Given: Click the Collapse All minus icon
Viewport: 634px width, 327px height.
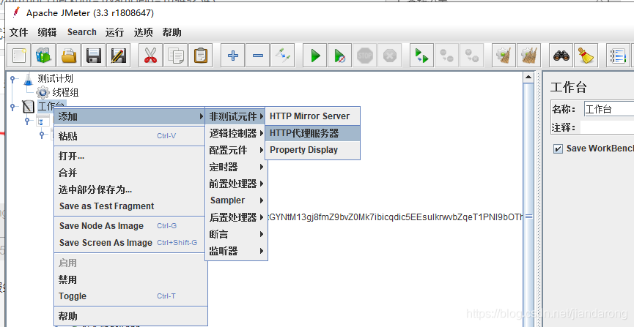Looking at the screenshot, I should pyautogui.click(x=257, y=56).
